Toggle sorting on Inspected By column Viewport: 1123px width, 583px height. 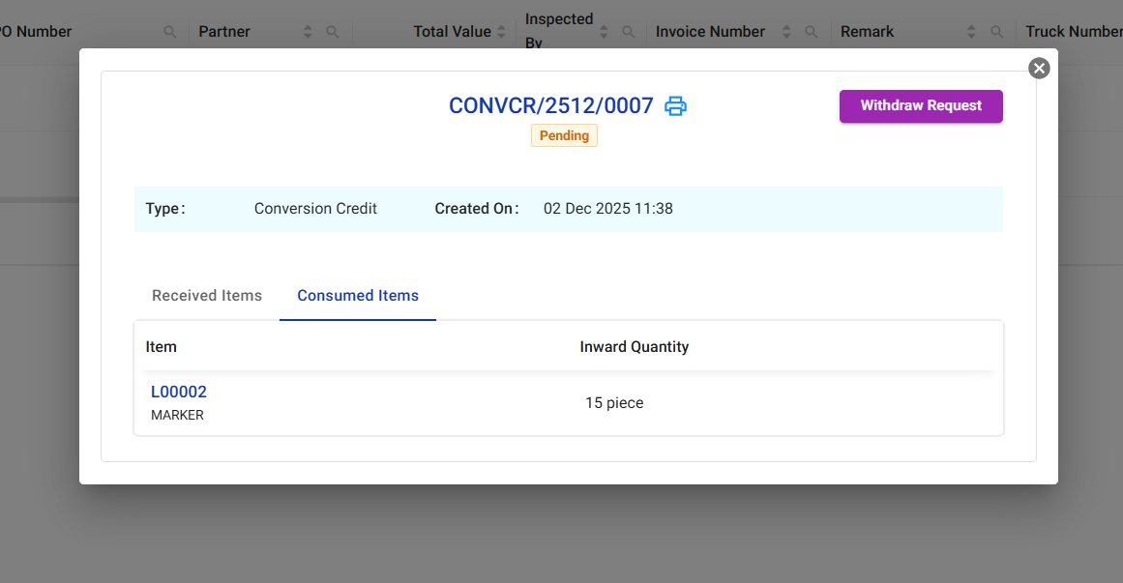(x=604, y=32)
